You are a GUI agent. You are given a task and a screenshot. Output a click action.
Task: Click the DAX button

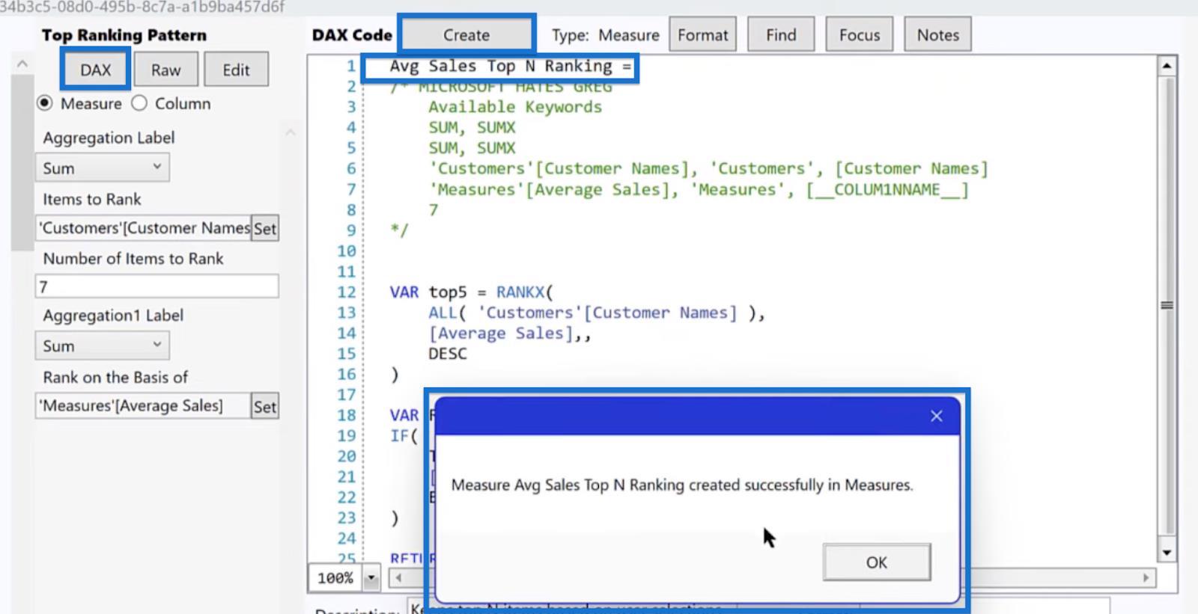click(x=96, y=70)
